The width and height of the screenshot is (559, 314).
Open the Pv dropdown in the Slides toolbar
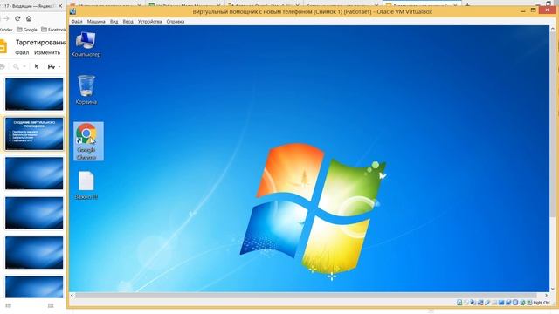click(x=54, y=66)
